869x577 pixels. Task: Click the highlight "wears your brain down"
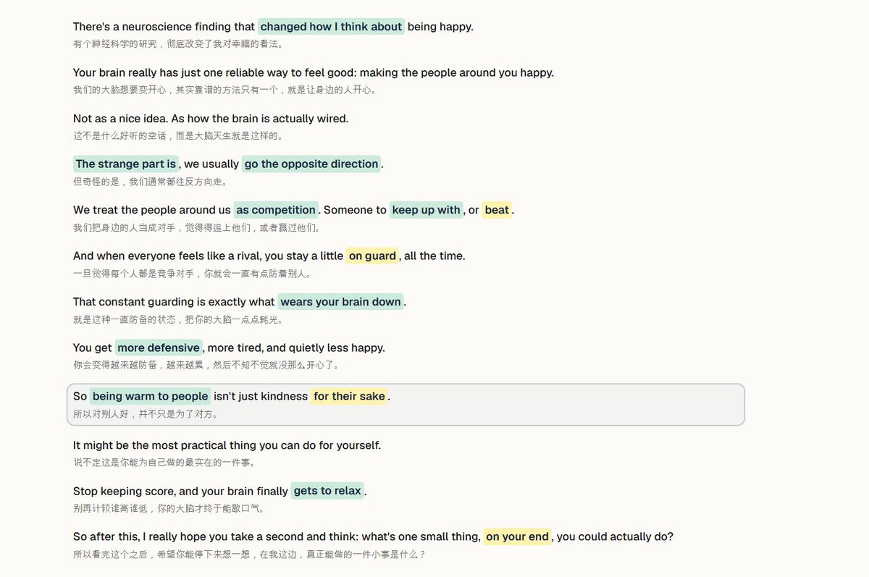point(340,301)
